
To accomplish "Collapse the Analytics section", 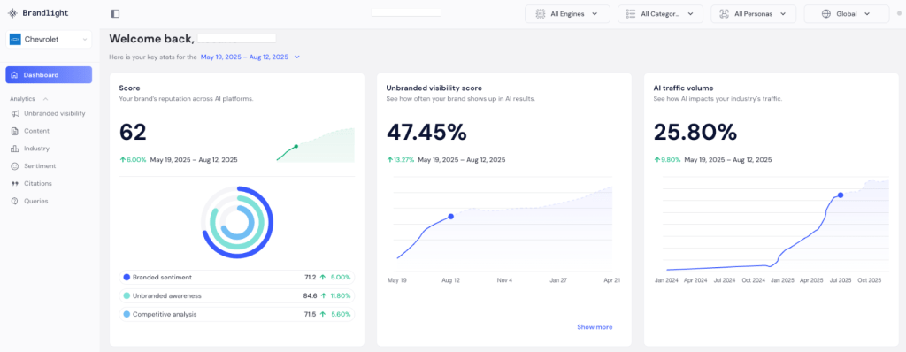I will pyautogui.click(x=46, y=99).
